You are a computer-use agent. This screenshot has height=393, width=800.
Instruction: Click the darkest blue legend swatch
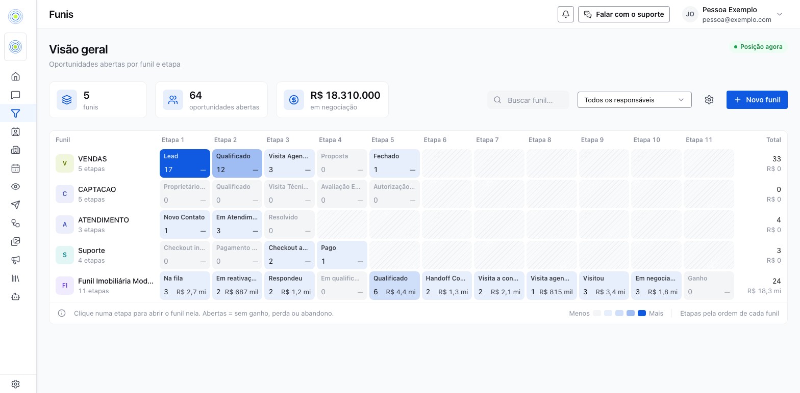coord(642,313)
